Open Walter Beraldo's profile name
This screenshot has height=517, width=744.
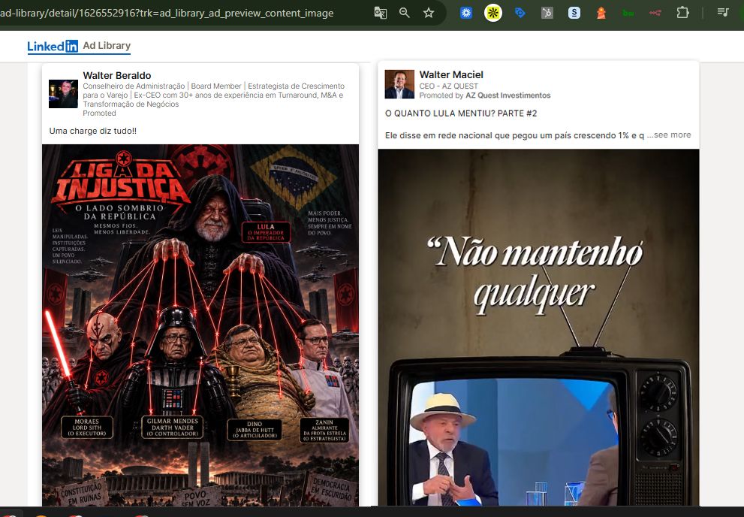point(116,75)
